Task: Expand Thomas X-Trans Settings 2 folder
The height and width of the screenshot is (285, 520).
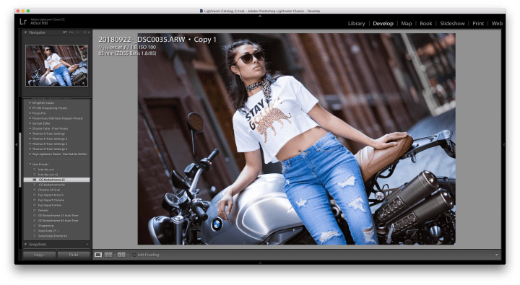Action: 30,139
